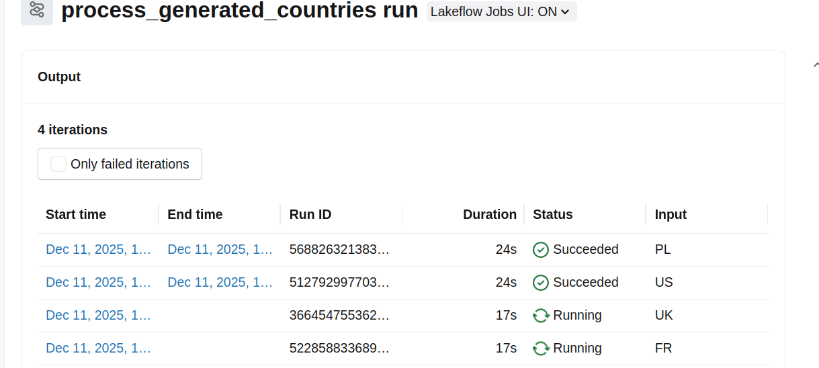
Task: Tick the Only failed iterations checkbox
Action: [x=58, y=164]
